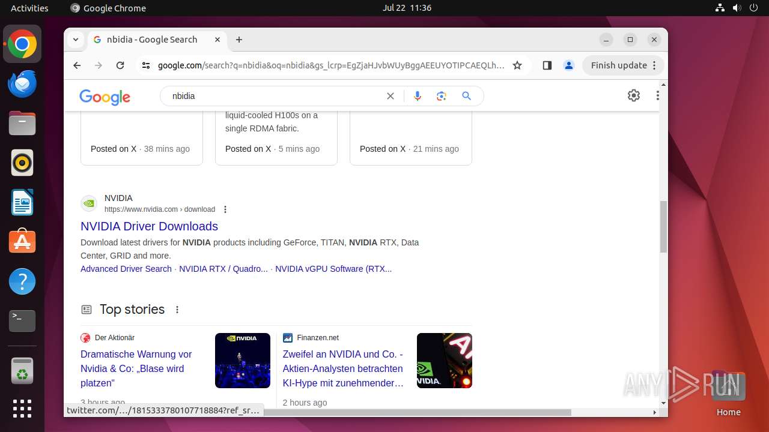Open X post from 21 mins ago
Viewport: 769px width, 432px height.
pyautogui.click(x=411, y=137)
